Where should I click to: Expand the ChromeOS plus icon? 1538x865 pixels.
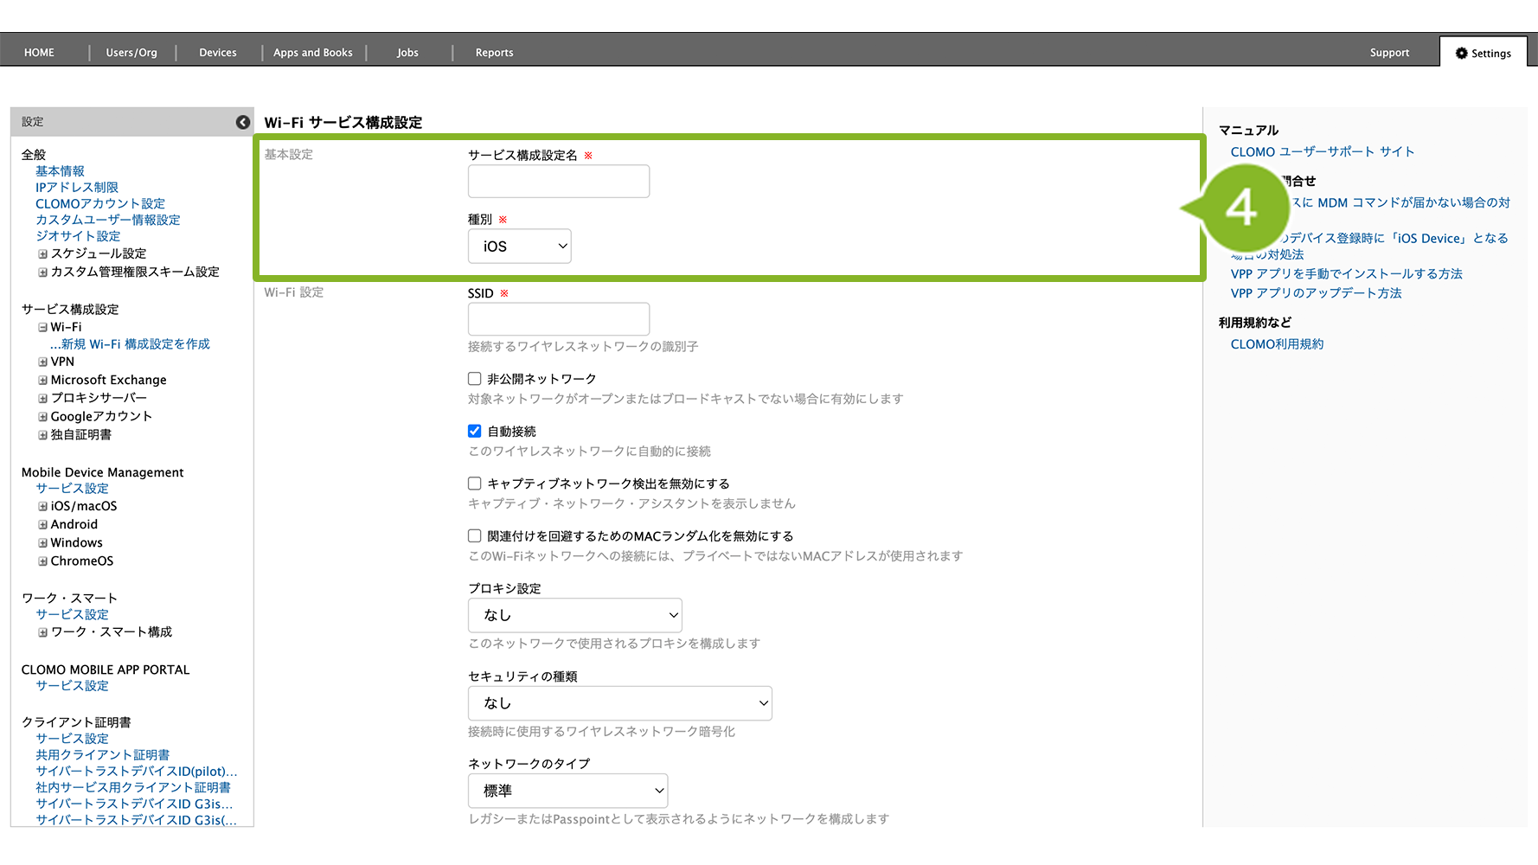(x=42, y=561)
